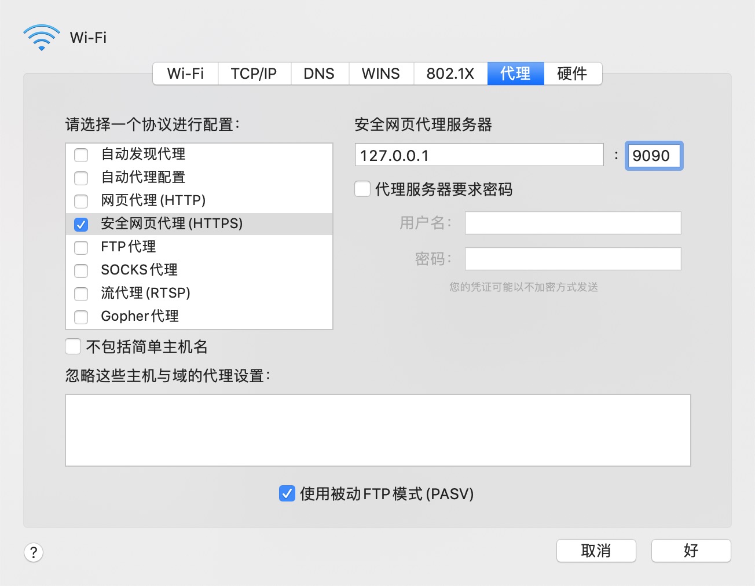Viewport: 755px width, 586px height.
Task: Select the 代理 tab
Action: tap(515, 74)
